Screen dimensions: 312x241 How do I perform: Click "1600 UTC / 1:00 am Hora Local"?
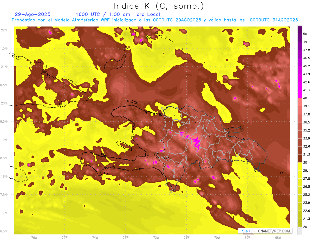click(118, 14)
